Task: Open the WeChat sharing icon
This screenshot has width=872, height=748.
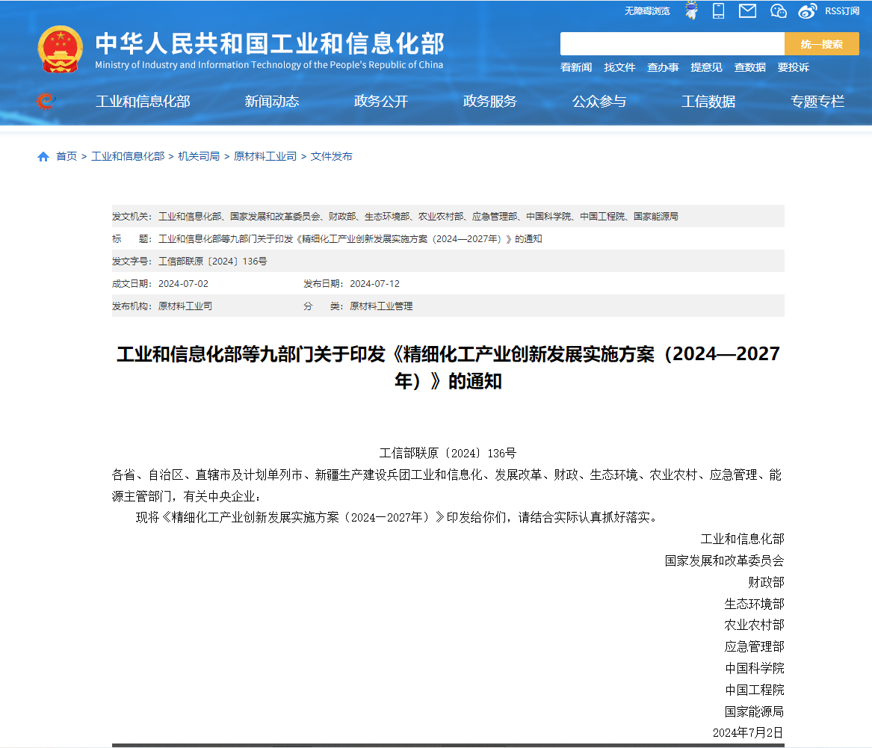Action: pos(778,10)
